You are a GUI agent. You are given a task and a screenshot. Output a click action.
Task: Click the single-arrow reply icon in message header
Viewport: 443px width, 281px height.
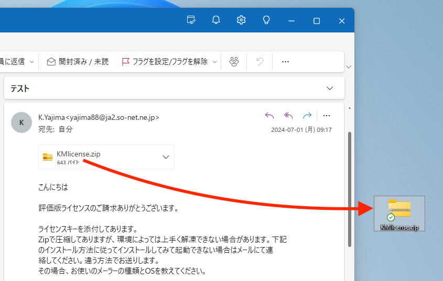(x=269, y=116)
